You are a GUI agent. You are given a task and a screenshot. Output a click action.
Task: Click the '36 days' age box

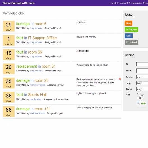(x=9, y=97)
